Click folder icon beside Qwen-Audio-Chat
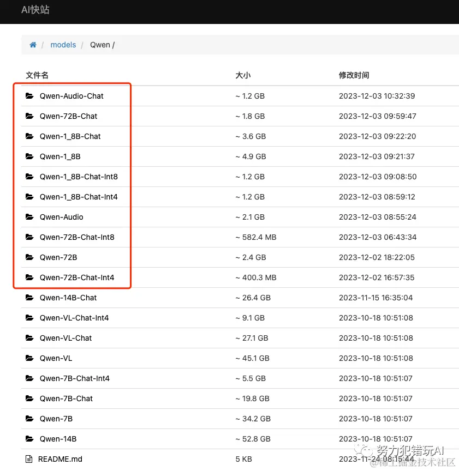The width and height of the screenshot is (459, 471). click(29, 96)
